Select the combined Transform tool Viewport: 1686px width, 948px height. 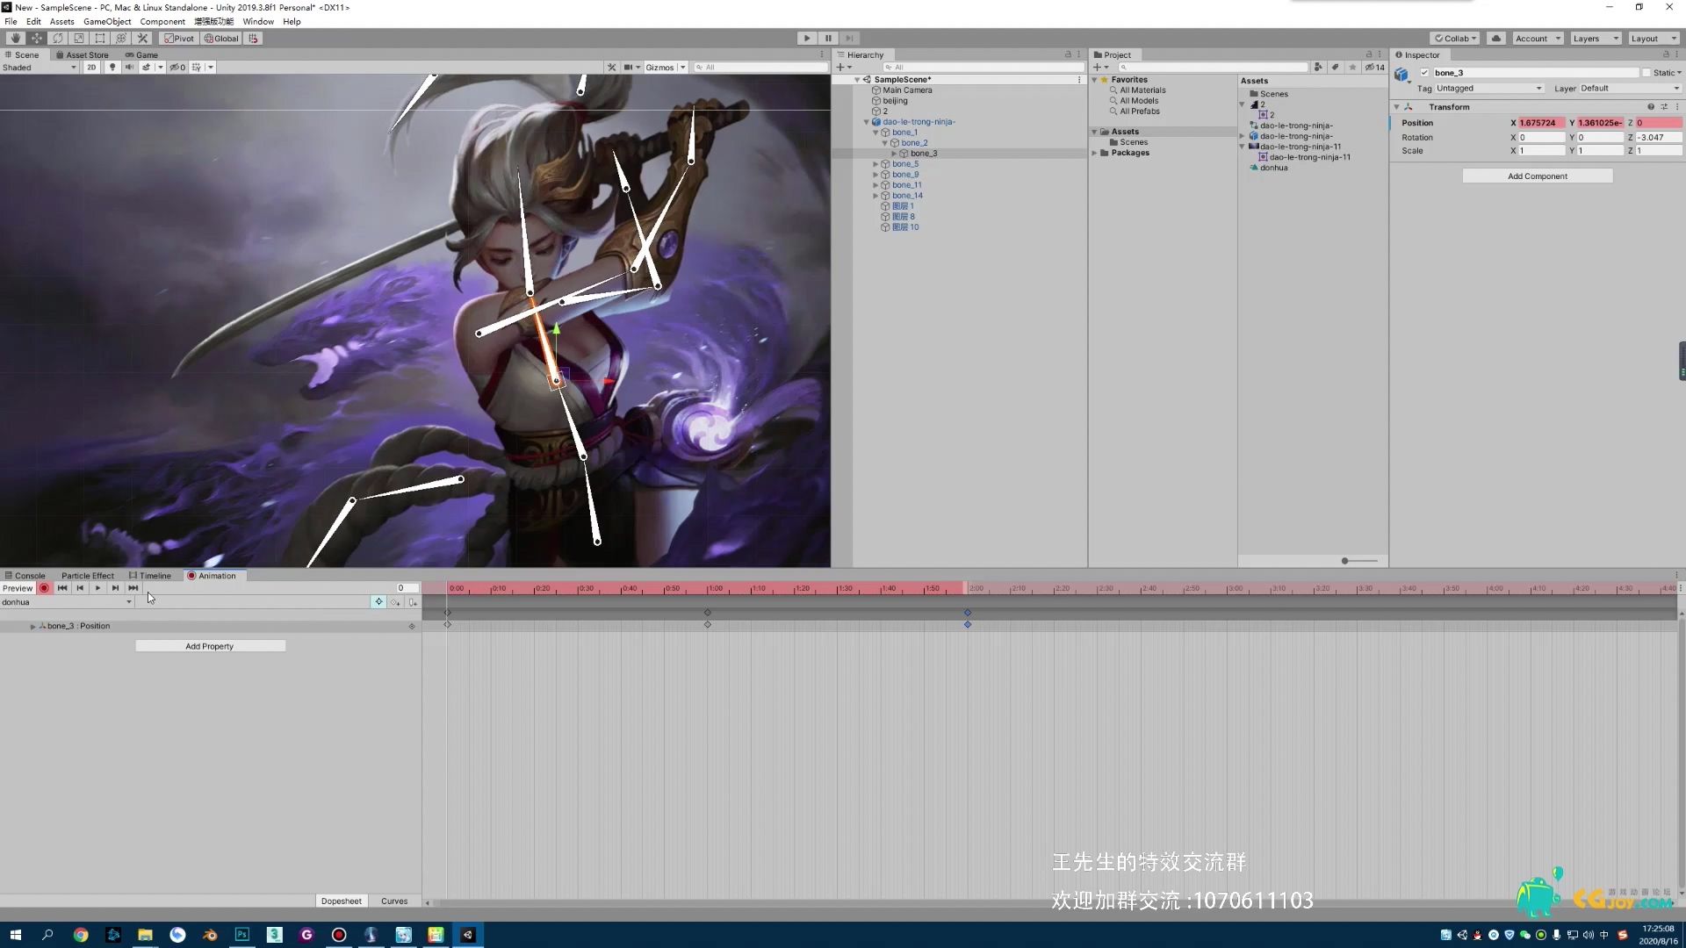click(121, 39)
